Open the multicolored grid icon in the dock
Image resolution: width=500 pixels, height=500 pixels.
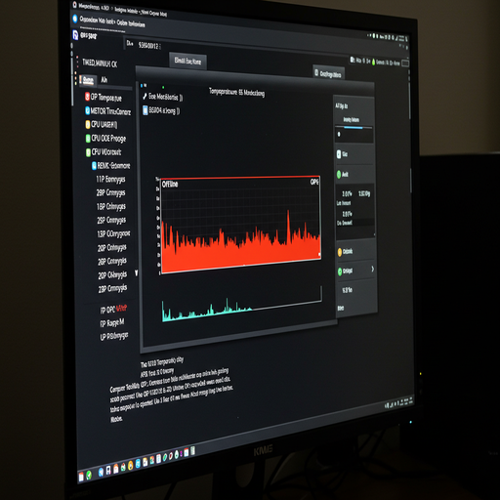151,460
